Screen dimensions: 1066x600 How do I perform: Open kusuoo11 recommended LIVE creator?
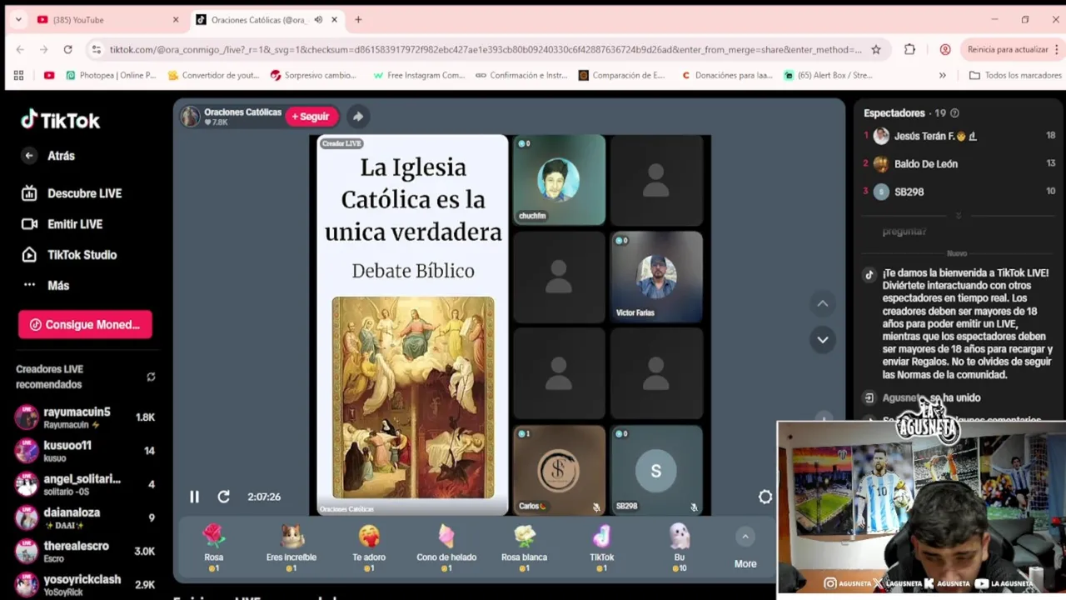coord(85,451)
